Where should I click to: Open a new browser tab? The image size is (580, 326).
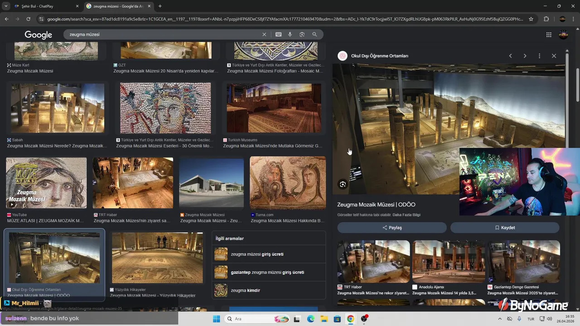160,6
